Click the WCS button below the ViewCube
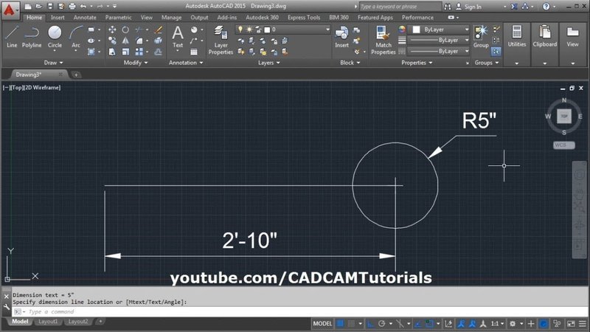590x332 pixels. (x=563, y=145)
